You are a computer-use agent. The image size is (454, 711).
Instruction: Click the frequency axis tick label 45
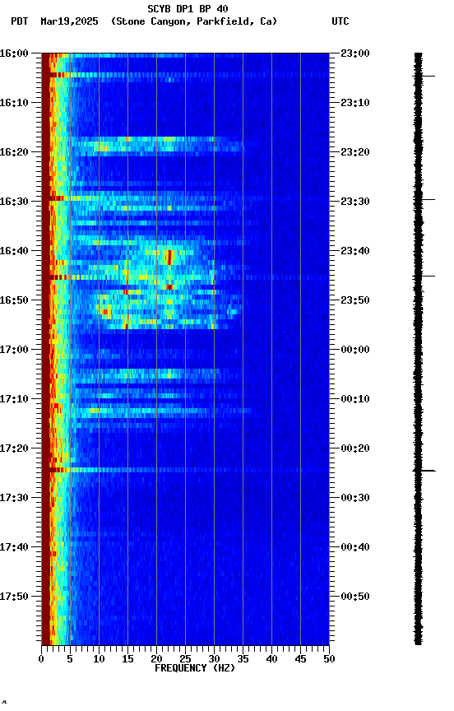click(300, 659)
